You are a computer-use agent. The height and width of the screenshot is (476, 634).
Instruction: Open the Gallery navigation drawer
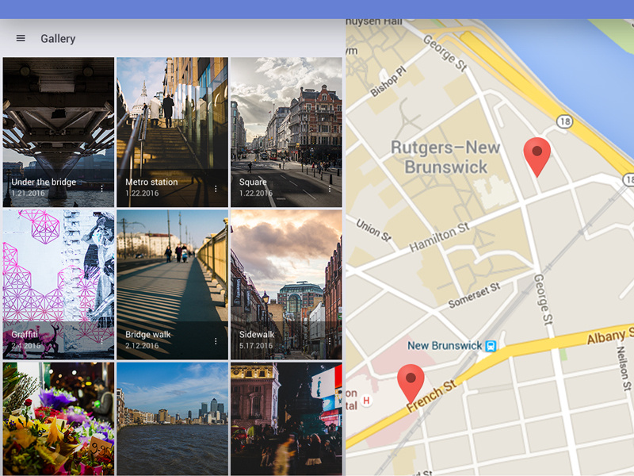point(21,38)
